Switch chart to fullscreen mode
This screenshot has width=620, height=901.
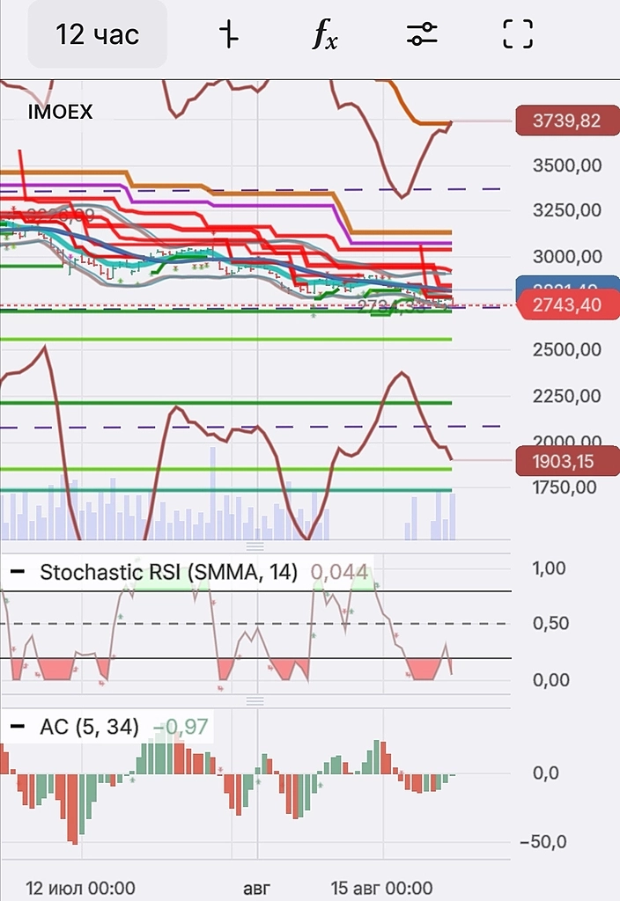518,34
